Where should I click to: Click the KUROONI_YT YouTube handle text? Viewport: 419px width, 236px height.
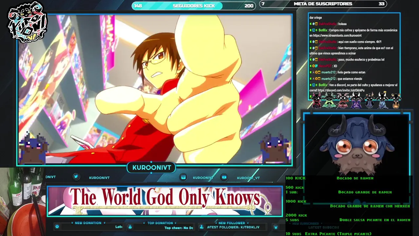coord(248,178)
